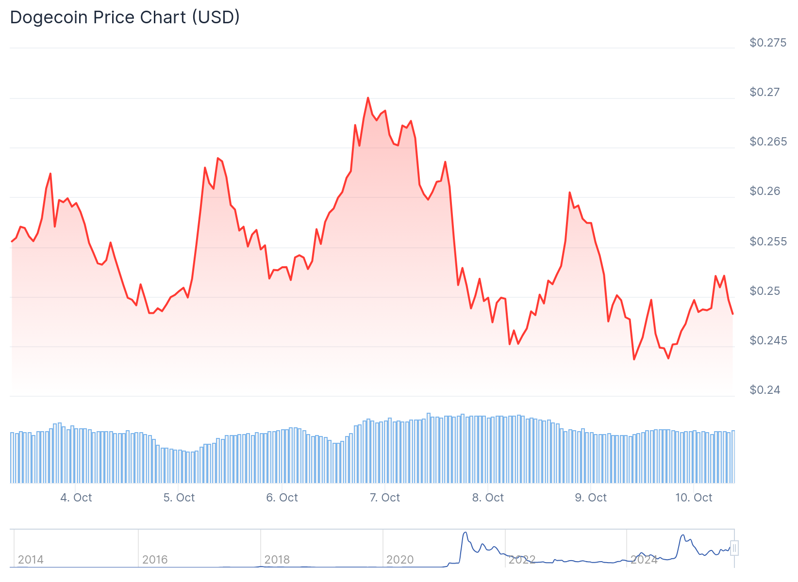Click the 2020 label in the navigator
The height and width of the screenshot is (582, 798).
click(399, 560)
